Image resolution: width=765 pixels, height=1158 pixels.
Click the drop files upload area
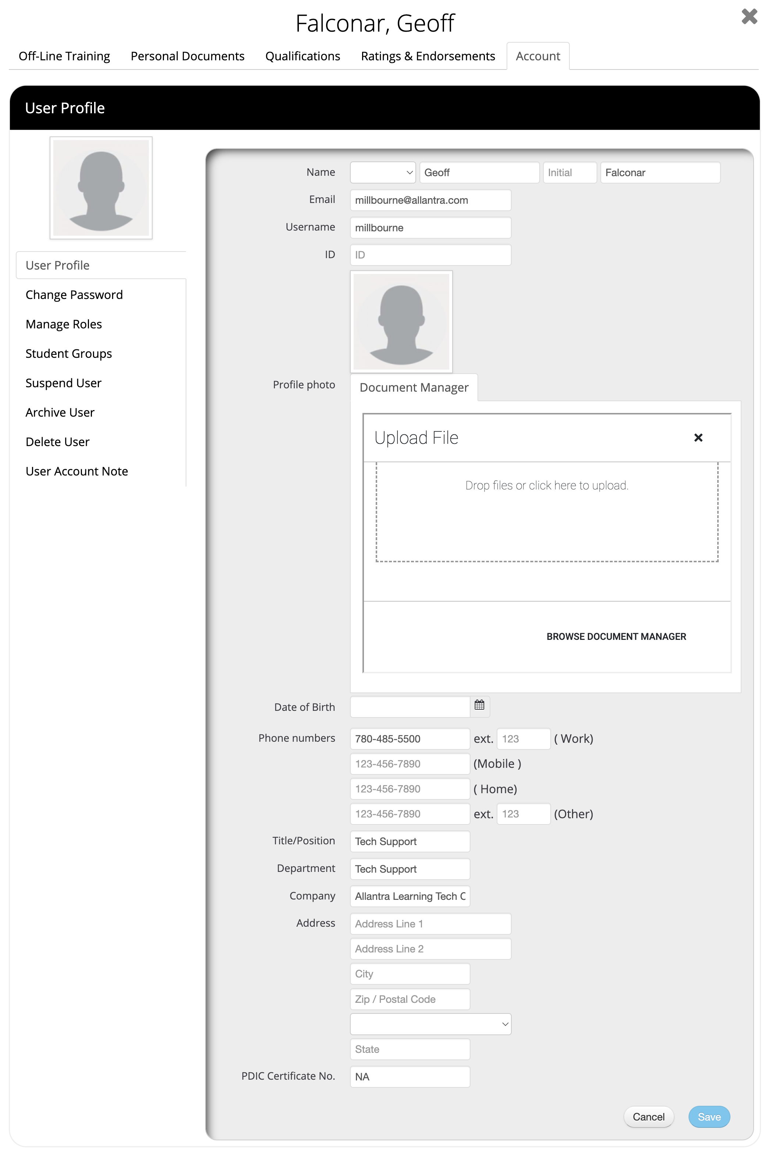(x=546, y=512)
